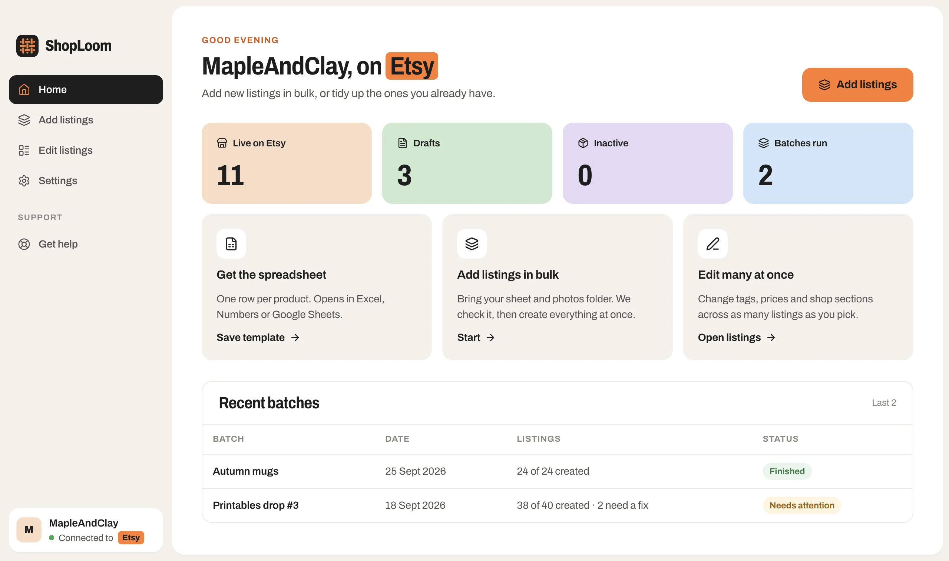Click the Save template link
This screenshot has height=561, width=949.
(x=258, y=338)
